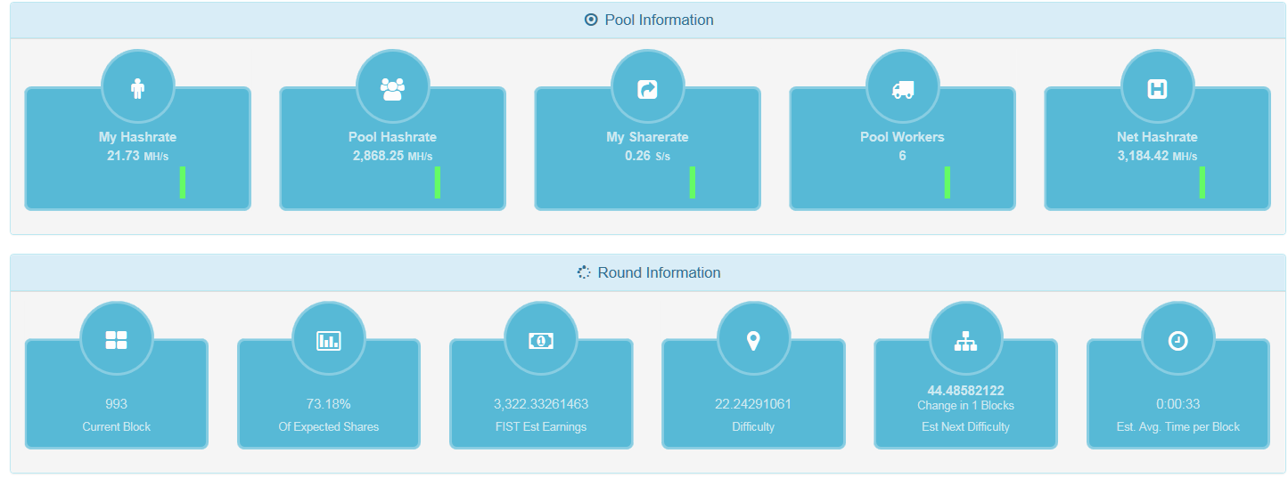
Task: Select the Pool Workers label
Action: [x=902, y=137]
